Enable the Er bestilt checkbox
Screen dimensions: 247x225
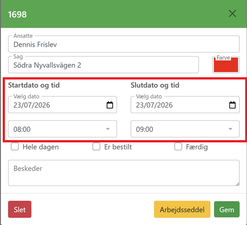tap(96, 146)
